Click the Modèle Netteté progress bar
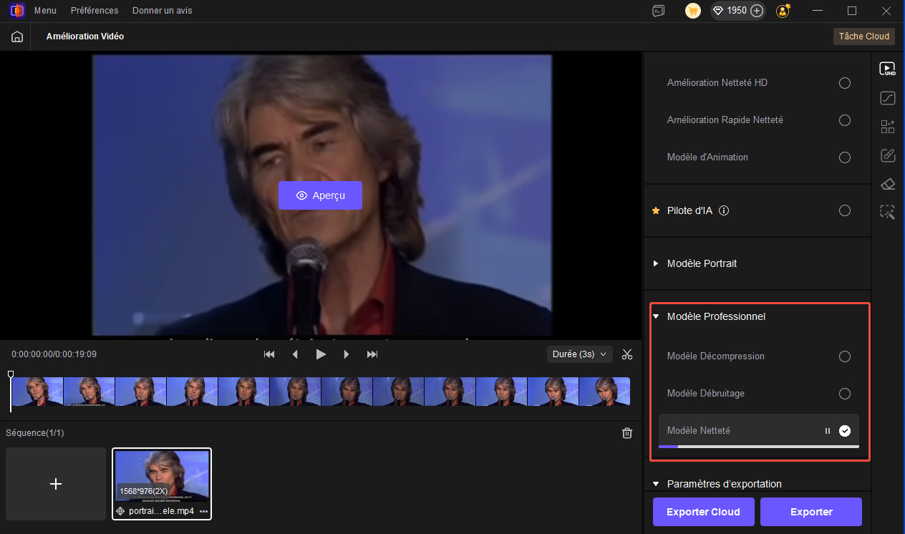905x534 pixels. click(x=758, y=447)
